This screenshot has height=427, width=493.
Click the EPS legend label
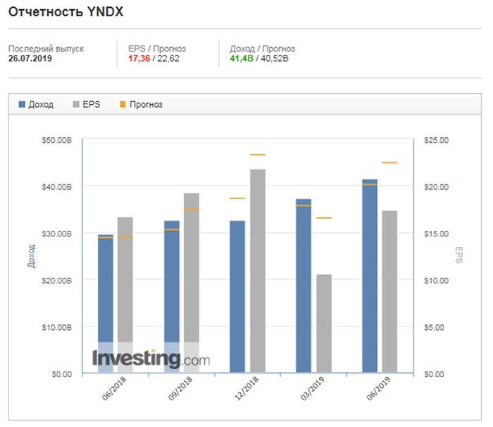tap(91, 104)
